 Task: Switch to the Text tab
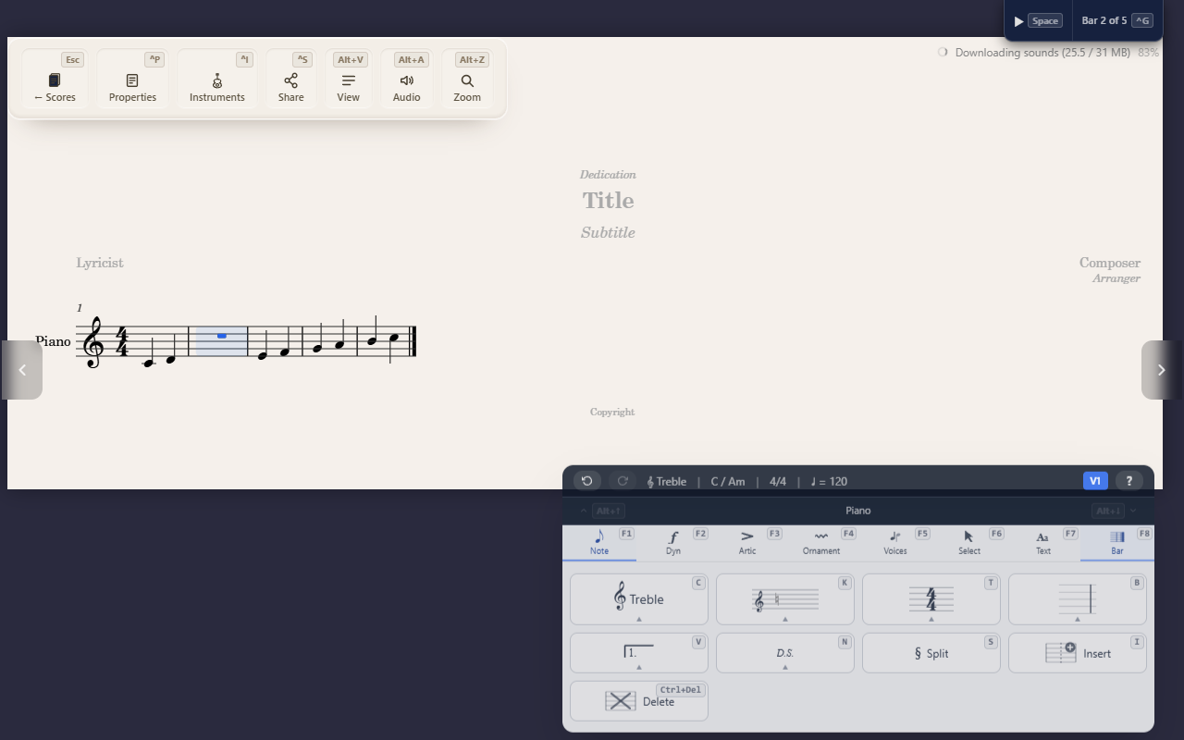(x=1043, y=543)
